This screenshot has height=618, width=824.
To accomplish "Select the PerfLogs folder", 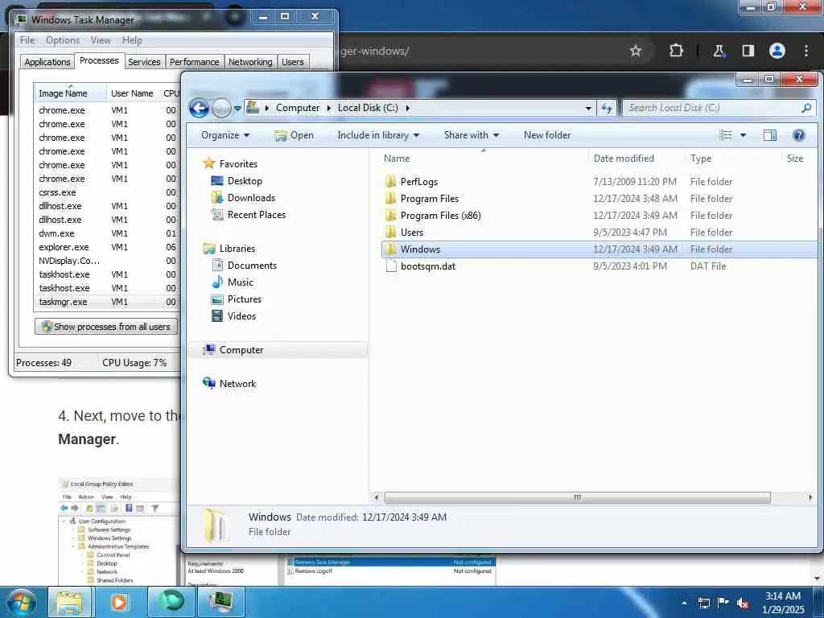I will point(418,182).
